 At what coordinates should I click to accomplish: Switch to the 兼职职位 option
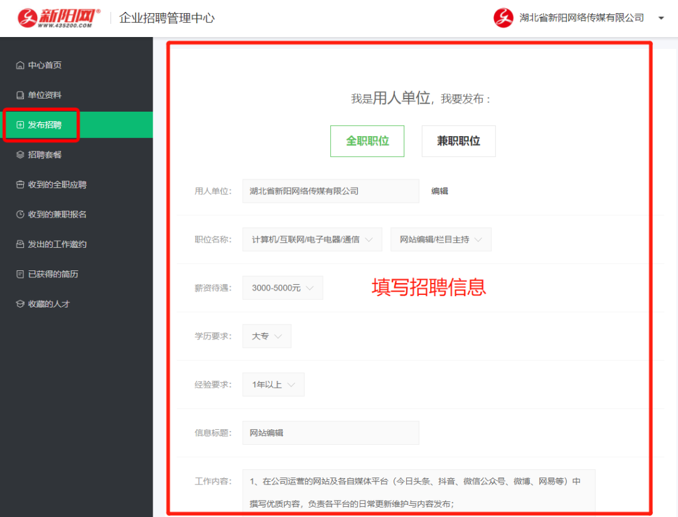[458, 141]
